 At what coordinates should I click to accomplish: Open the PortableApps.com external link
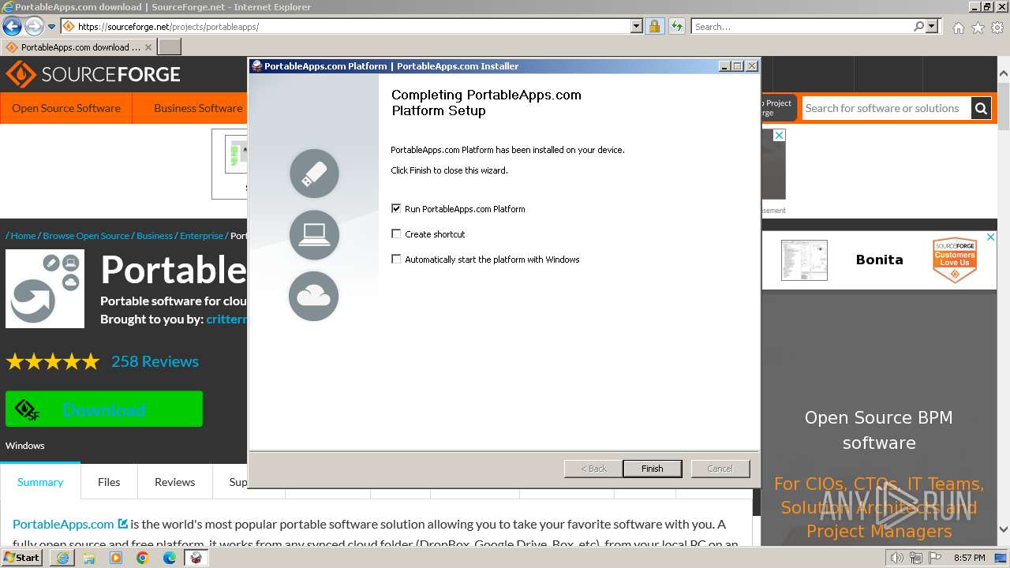coord(69,524)
